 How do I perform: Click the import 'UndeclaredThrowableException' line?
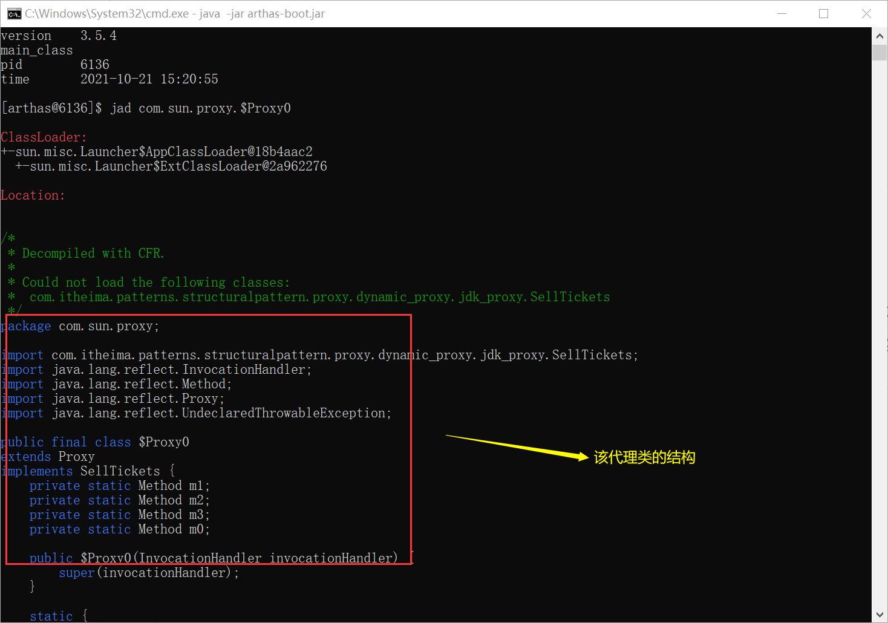click(x=196, y=413)
